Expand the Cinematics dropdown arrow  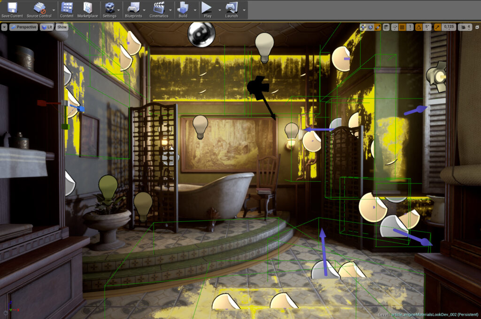click(x=171, y=10)
